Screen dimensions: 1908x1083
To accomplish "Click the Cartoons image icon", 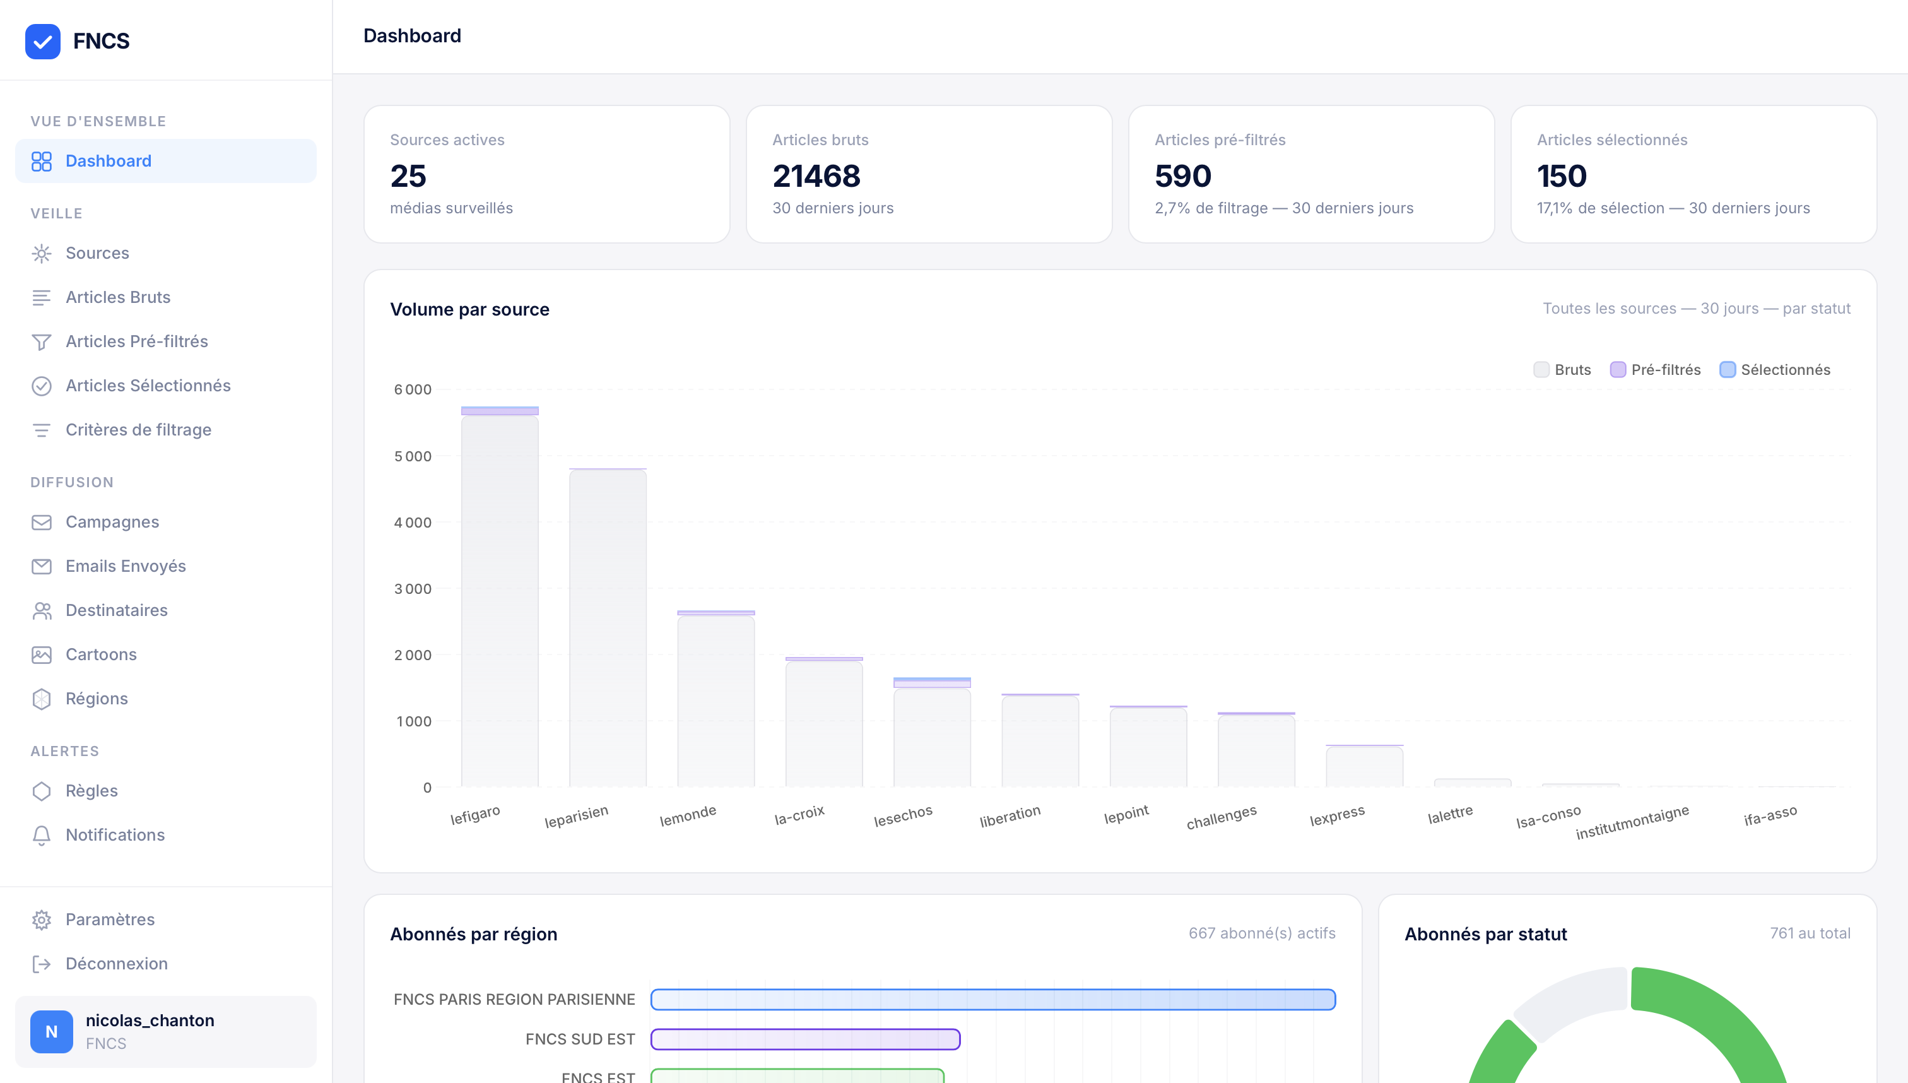I will coord(42,654).
